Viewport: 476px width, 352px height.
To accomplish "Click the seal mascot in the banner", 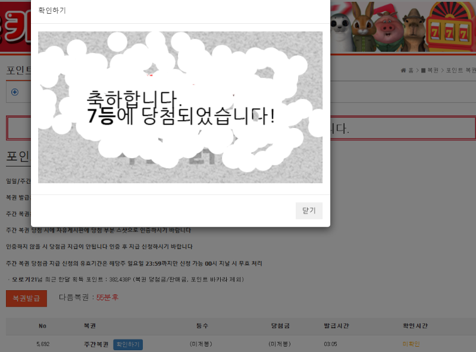I will point(340,26).
